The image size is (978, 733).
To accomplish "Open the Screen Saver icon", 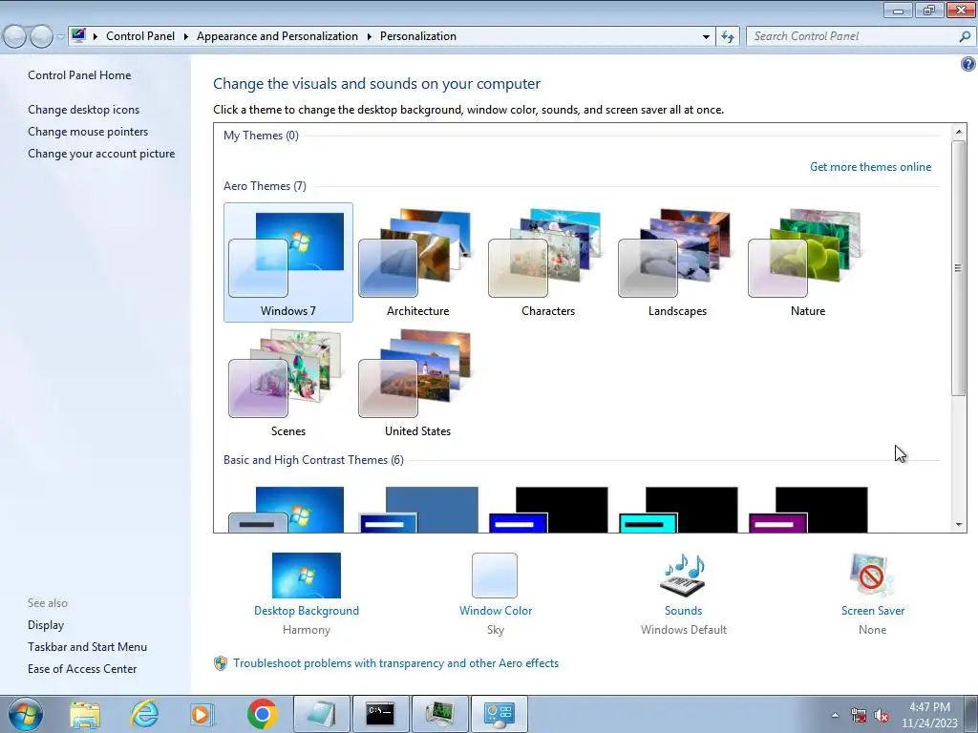I will (x=872, y=576).
